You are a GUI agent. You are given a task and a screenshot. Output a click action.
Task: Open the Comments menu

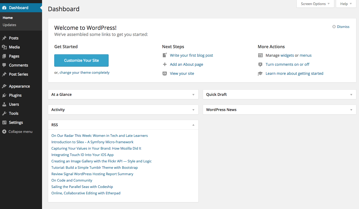(21, 65)
